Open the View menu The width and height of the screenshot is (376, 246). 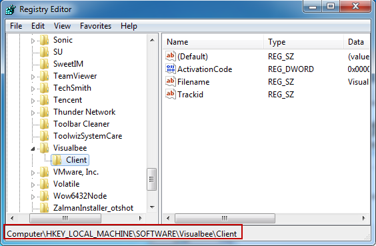coord(62,26)
